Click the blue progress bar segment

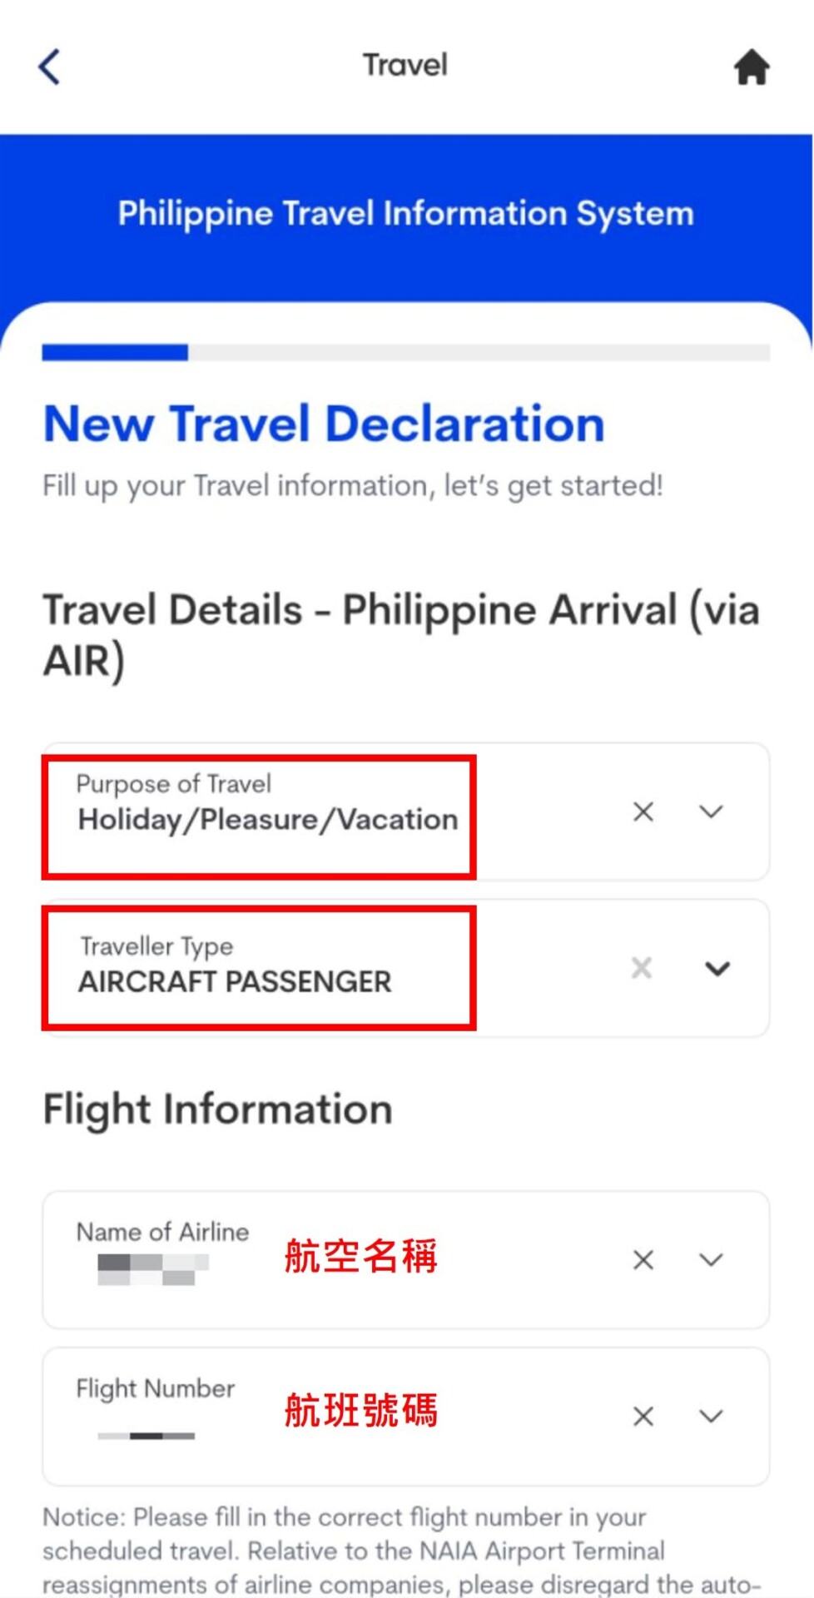[x=115, y=353]
